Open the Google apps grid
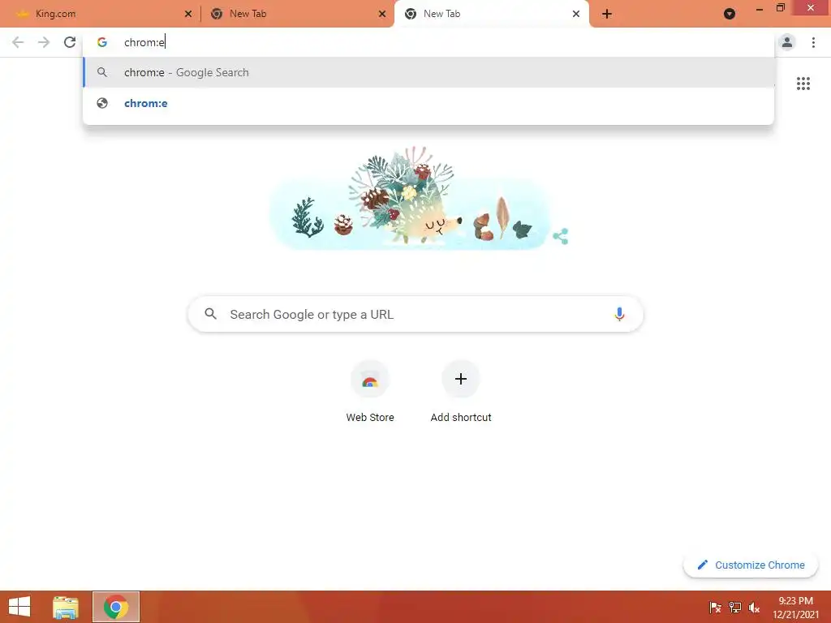Screen dimensions: 831x623 pos(803,84)
